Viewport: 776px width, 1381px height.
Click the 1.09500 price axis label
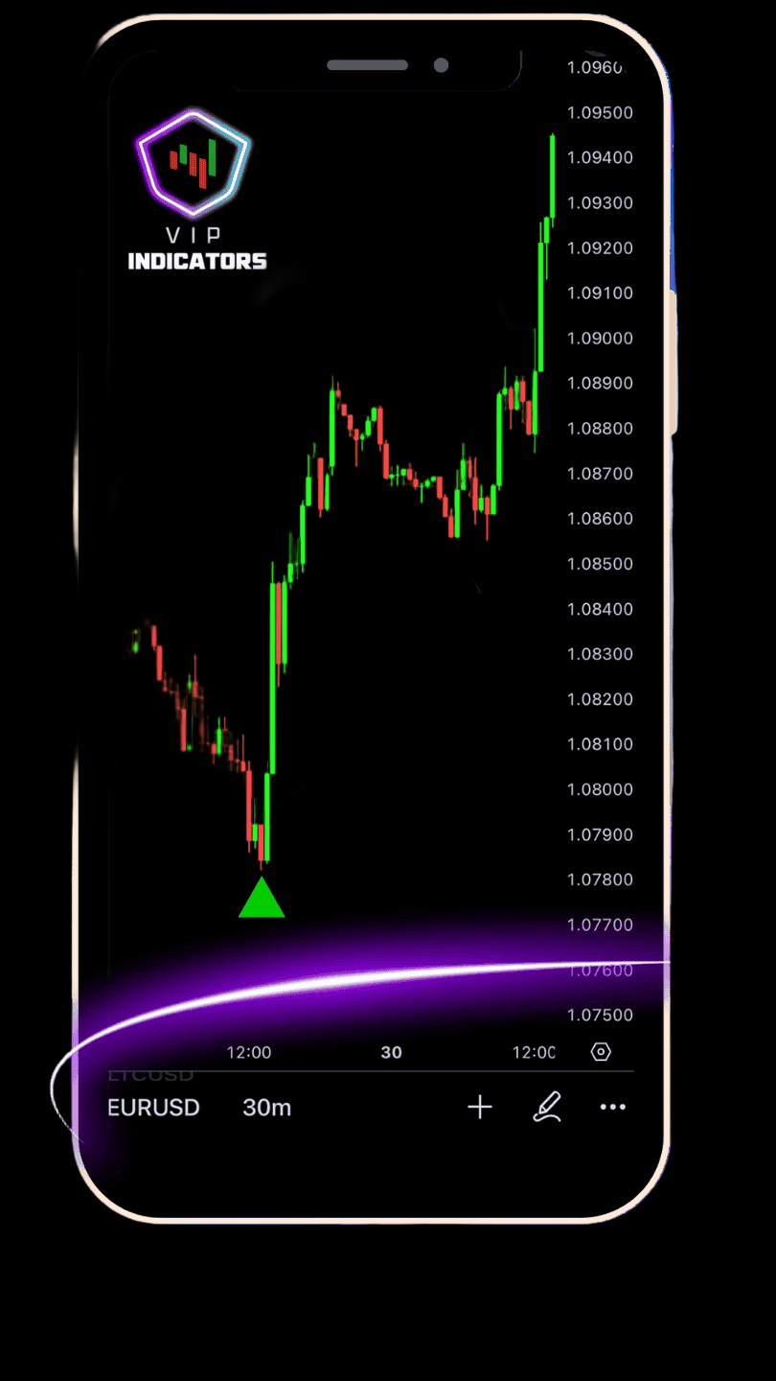(x=600, y=113)
